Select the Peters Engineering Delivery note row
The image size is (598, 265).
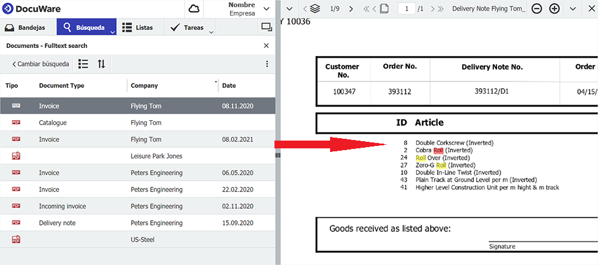coord(138,223)
